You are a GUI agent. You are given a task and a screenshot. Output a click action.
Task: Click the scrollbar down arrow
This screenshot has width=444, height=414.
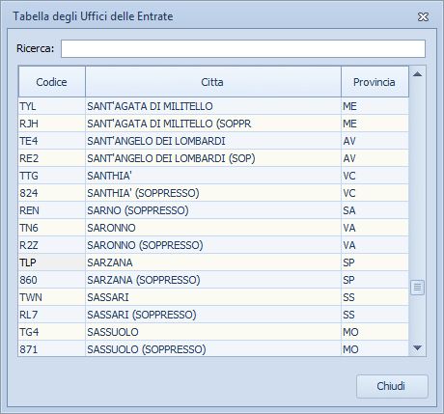(x=418, y=347)
